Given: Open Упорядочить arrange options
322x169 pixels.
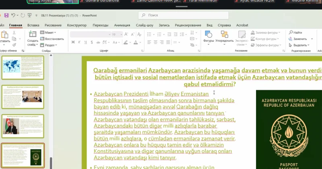Looking at the screenshot, I should (x=225, y=38).
